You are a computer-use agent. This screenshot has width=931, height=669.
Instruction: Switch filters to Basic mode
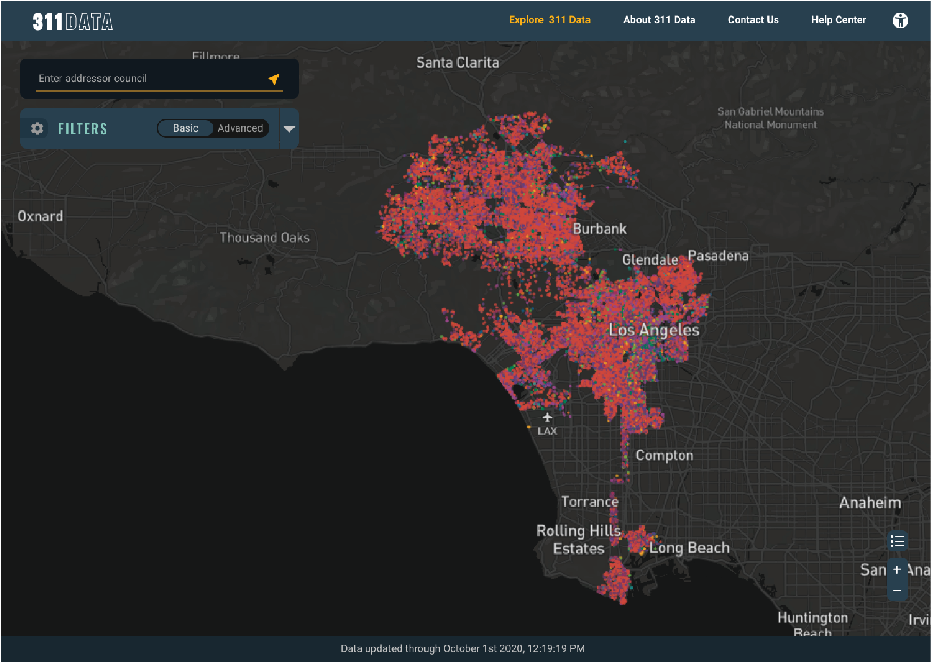pyautogui.click(x=185, y=128)
